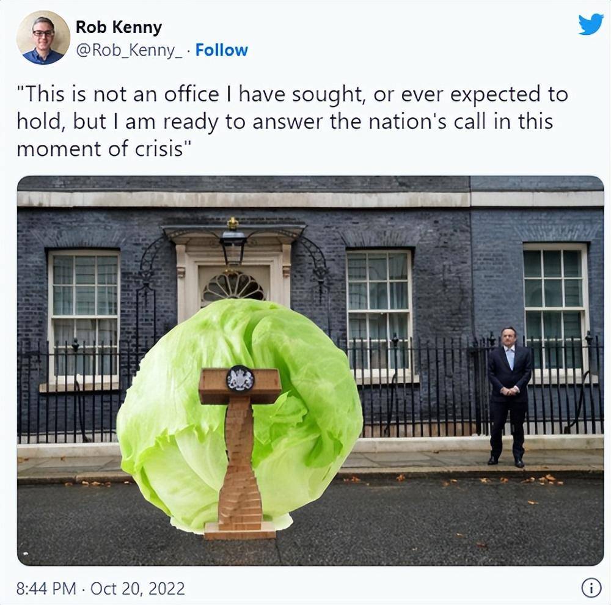
Task: Click the blue Twitter bird logo
Action: pos(591,25)
